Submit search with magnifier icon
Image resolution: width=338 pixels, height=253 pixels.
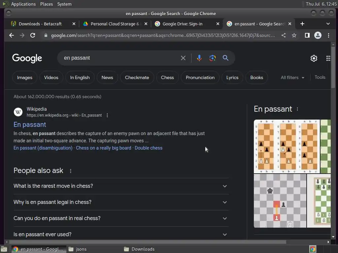[225, 58]
